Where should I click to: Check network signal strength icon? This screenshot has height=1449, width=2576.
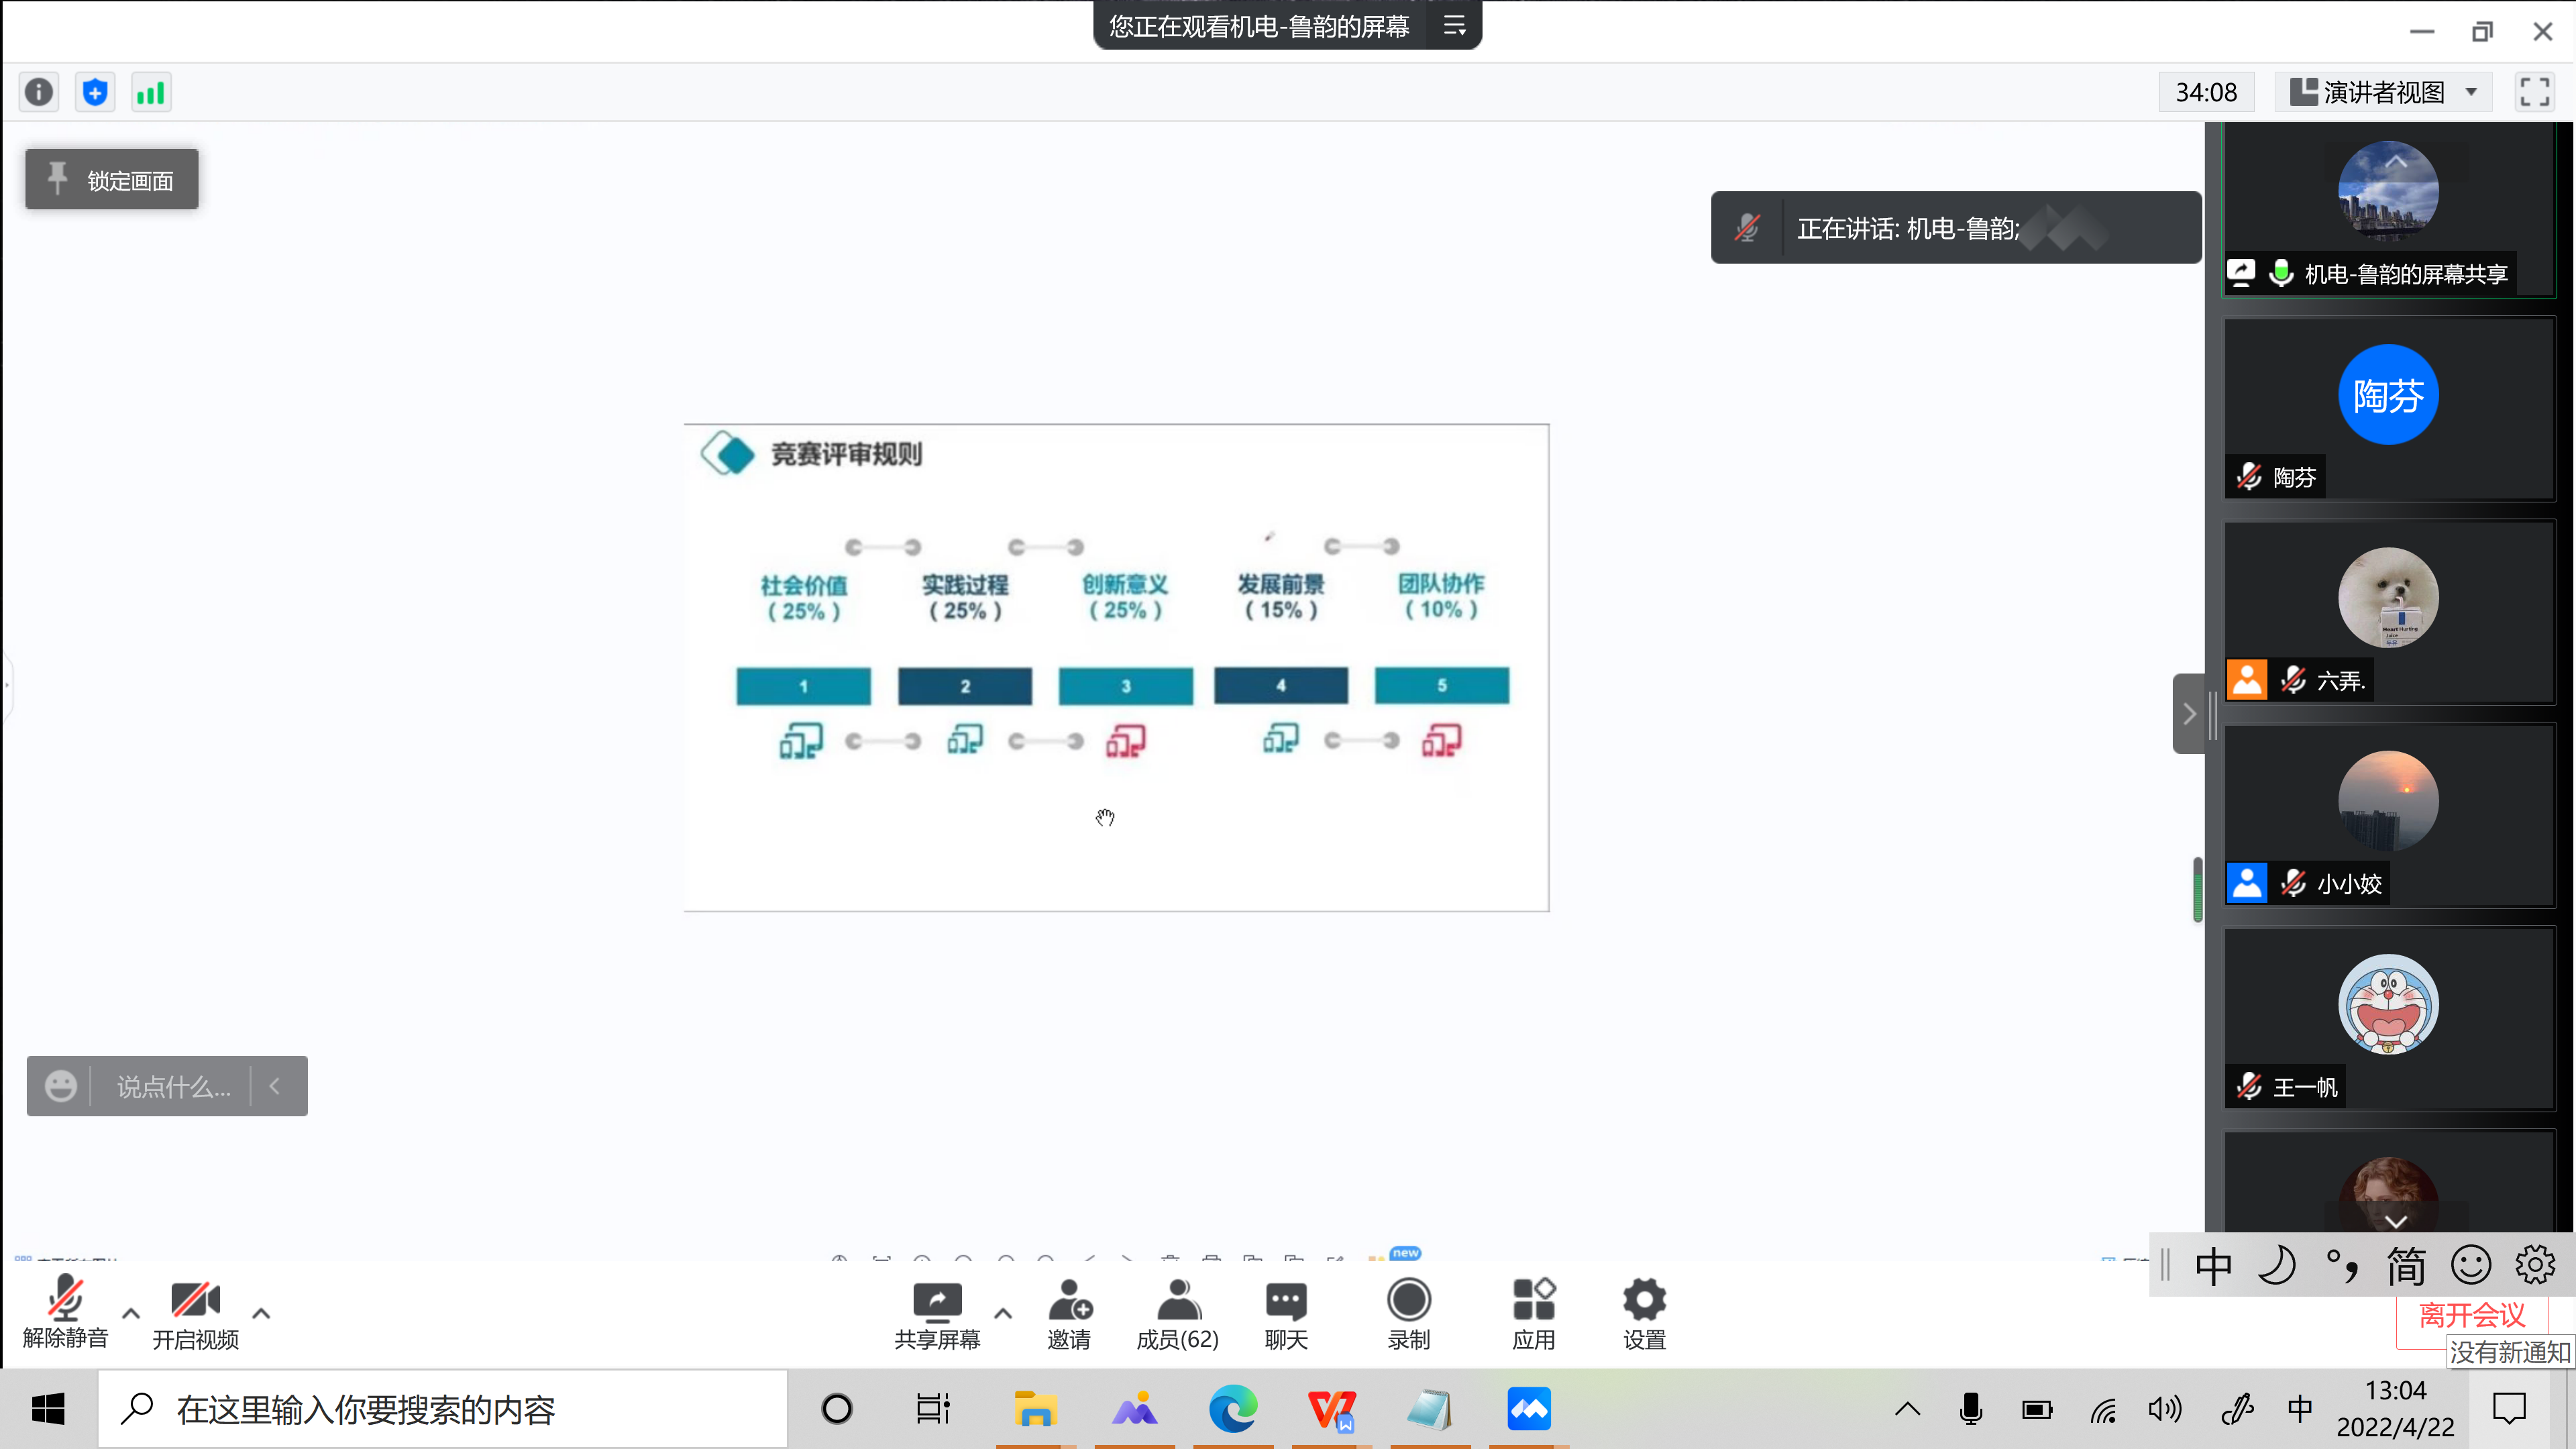pos(151,93)
